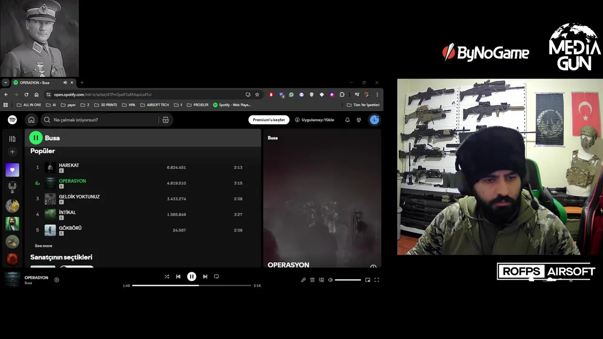Open the 3D PRINTS bookmark folder

(x=106, y=105)
